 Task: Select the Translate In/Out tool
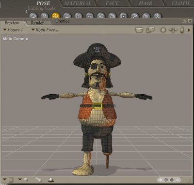click(67, 16)
